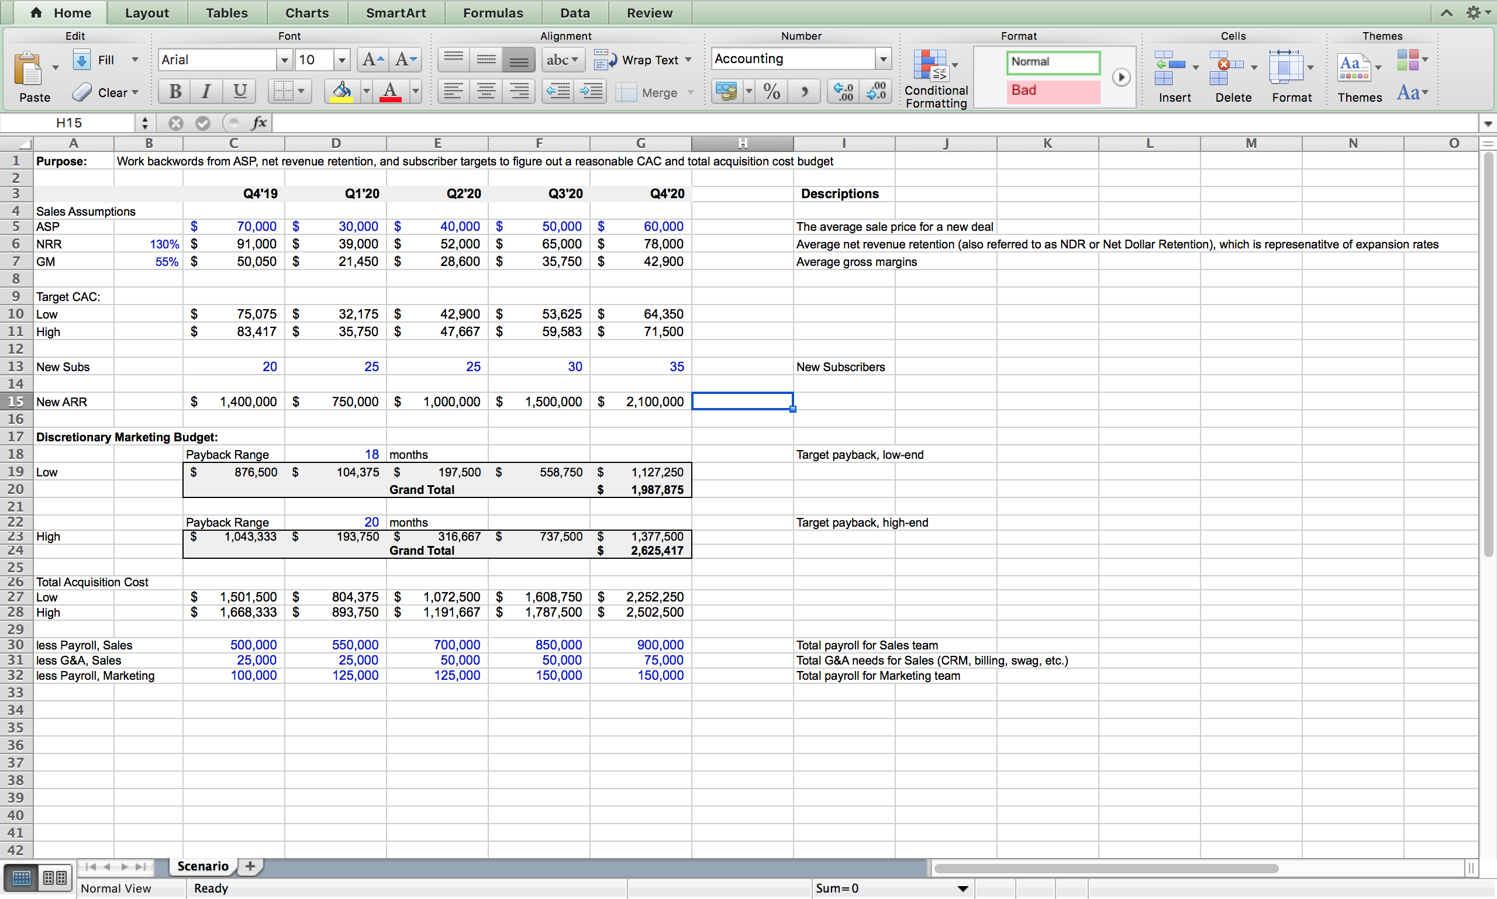Show more cell styles arrow
The image size is (1497, 899).
pyautogui.click(x=1120, y=78)
